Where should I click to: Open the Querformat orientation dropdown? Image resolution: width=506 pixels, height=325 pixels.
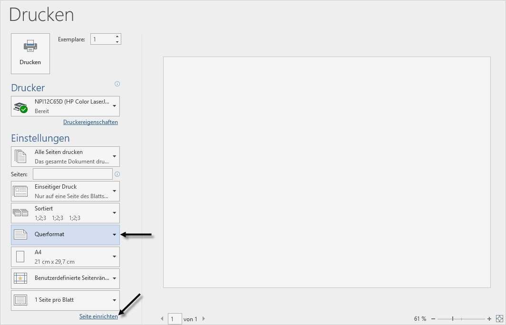[65, 235]
